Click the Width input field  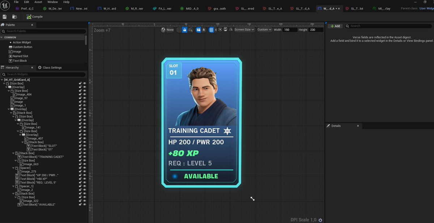click(x=290, y=30)
